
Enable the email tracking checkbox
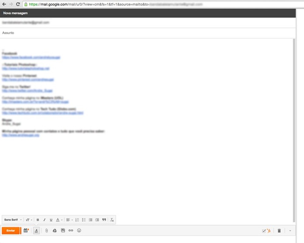click(x=263, y=231)
